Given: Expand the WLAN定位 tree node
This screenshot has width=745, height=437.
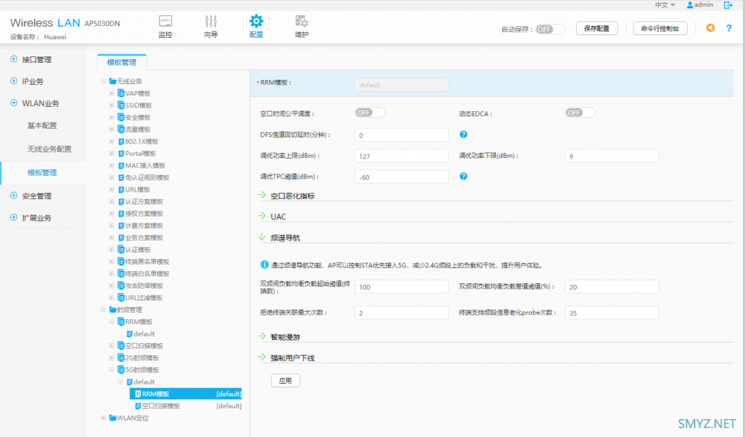Looking at the screenshot, I should tap(103, 418).
